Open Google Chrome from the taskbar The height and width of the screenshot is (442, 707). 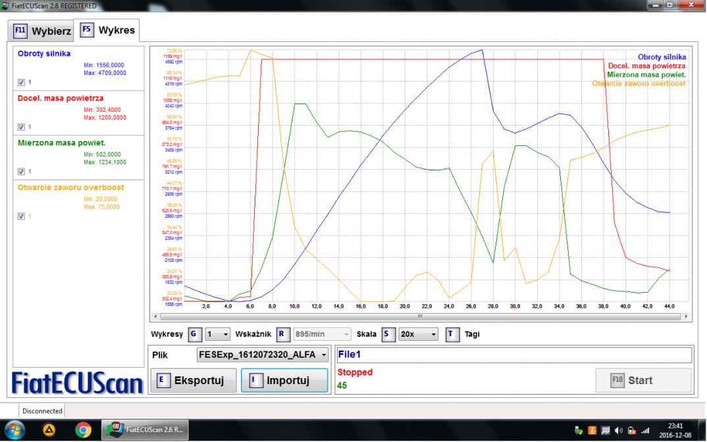[x=83, y=431]
